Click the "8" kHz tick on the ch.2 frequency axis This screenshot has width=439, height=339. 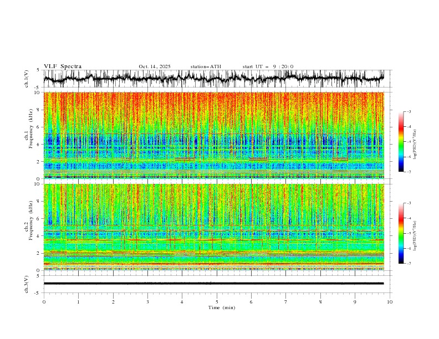pyautogui.click(x=38, y=202)
